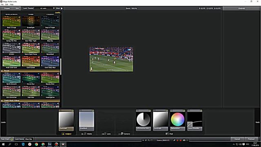Toggle the Gradient tool enable button
Screen dimensions: 261x147
point(93,111)
